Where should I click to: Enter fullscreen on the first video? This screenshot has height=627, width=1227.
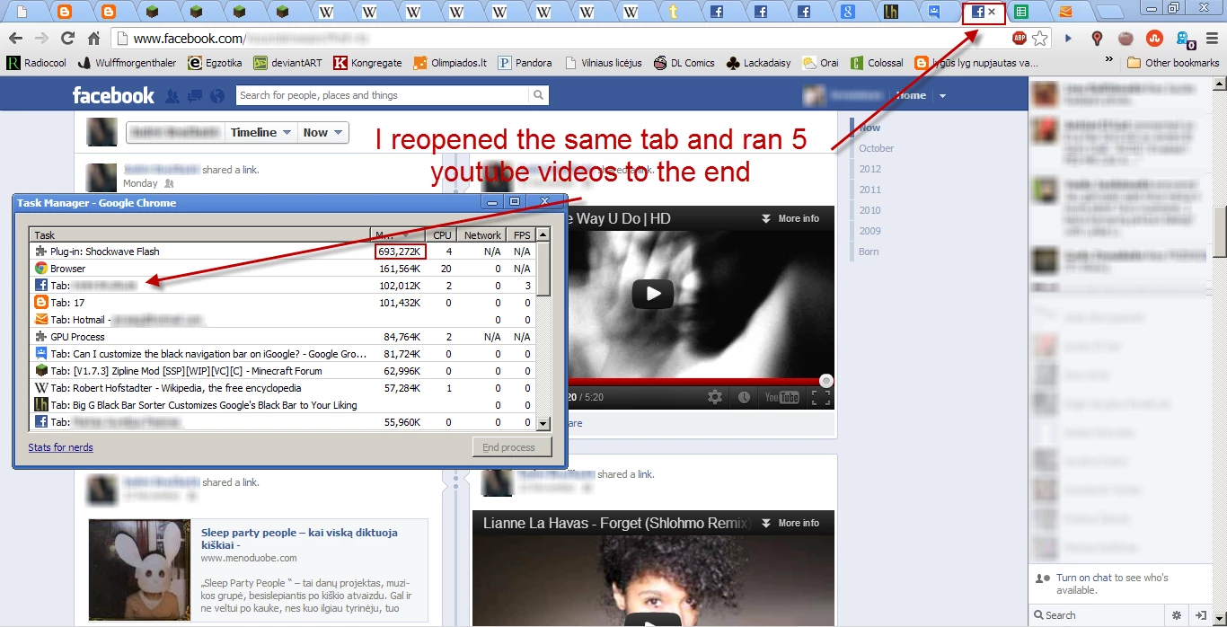click(820, 397)
